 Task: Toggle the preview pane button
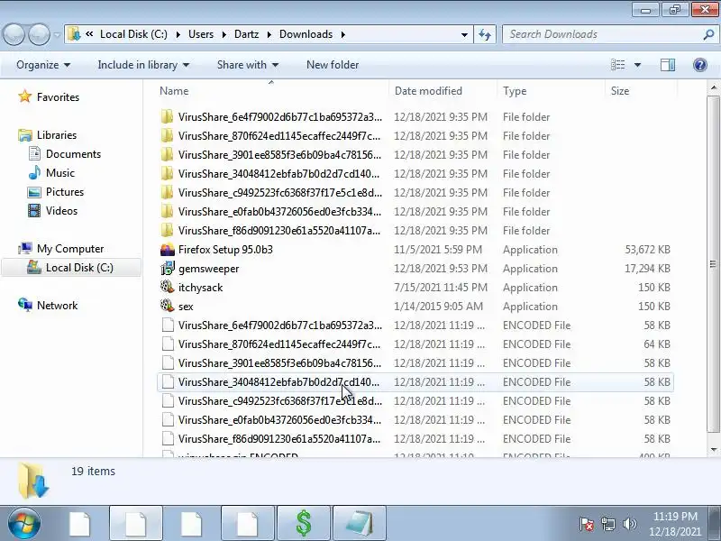[x=668, y=65]
